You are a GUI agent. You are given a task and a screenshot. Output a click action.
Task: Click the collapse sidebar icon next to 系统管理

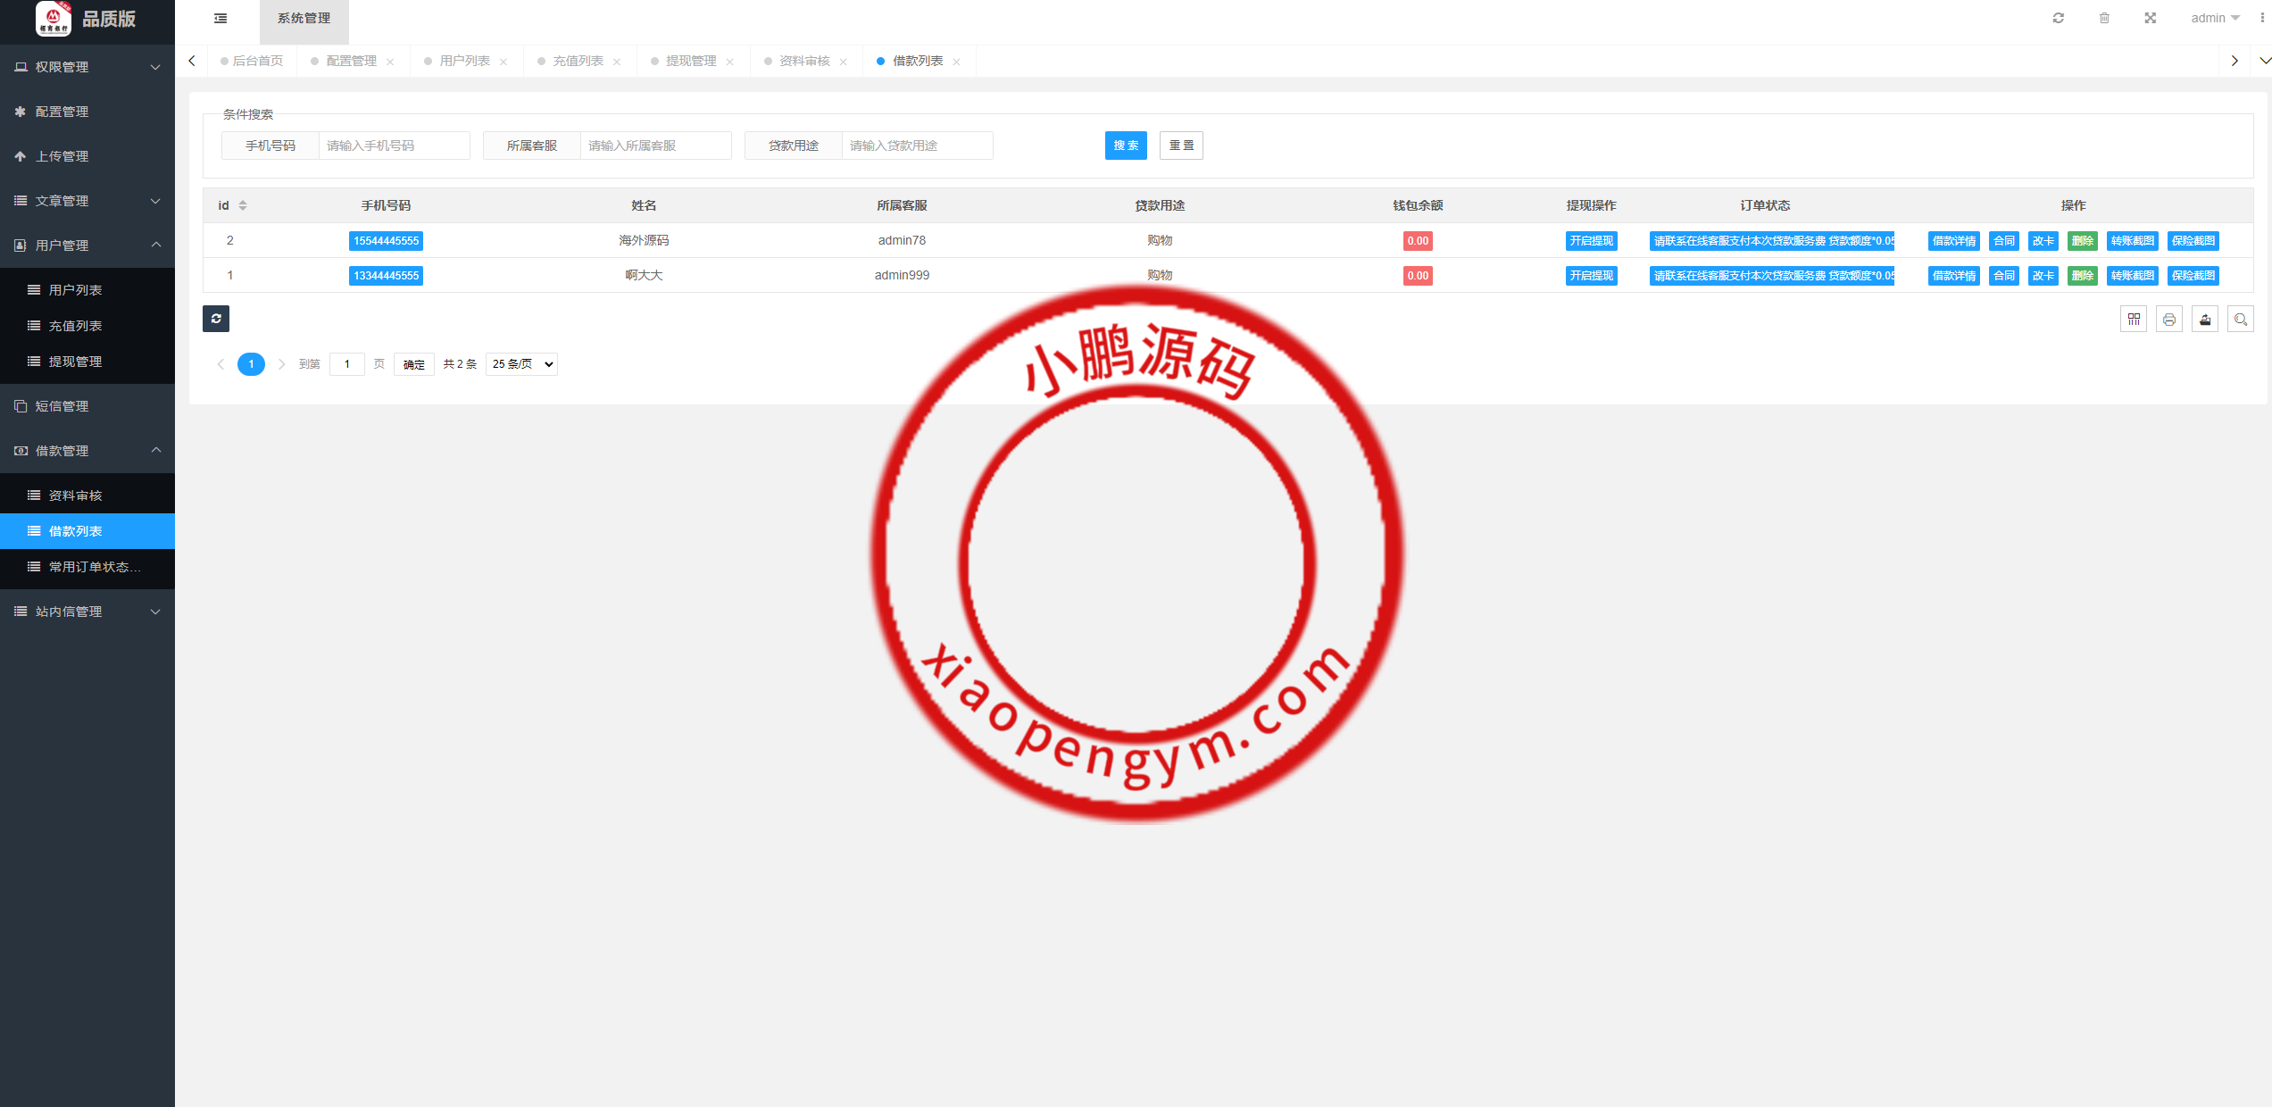[220, 18]
